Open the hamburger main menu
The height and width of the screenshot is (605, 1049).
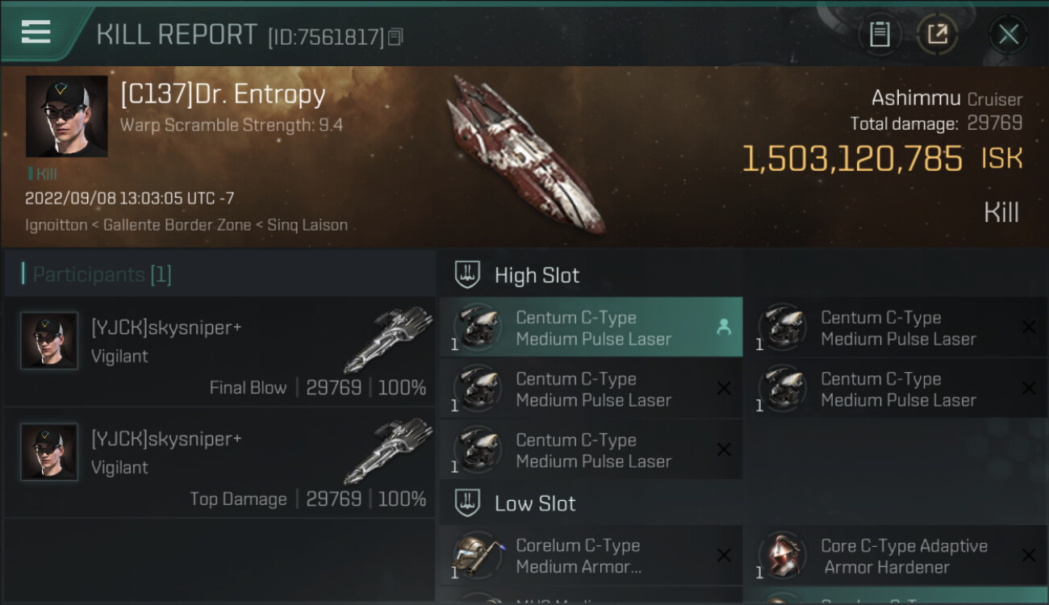pos(36,32)
